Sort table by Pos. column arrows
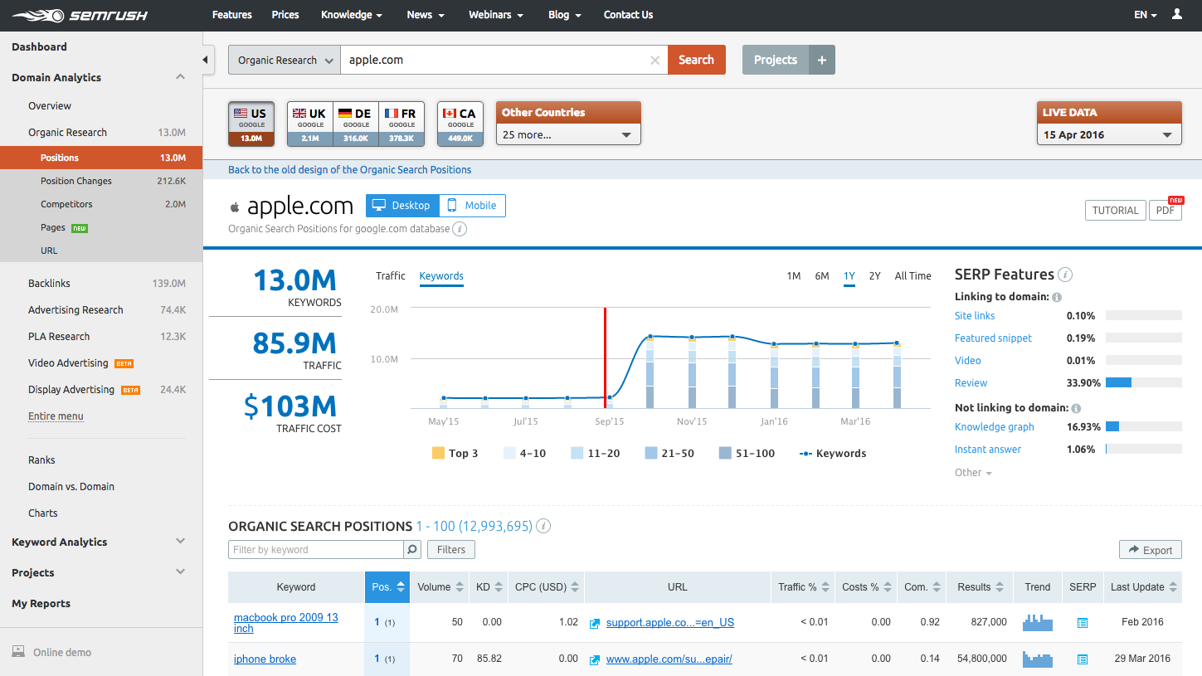The image size is (1202, 676). click(401, 586)
